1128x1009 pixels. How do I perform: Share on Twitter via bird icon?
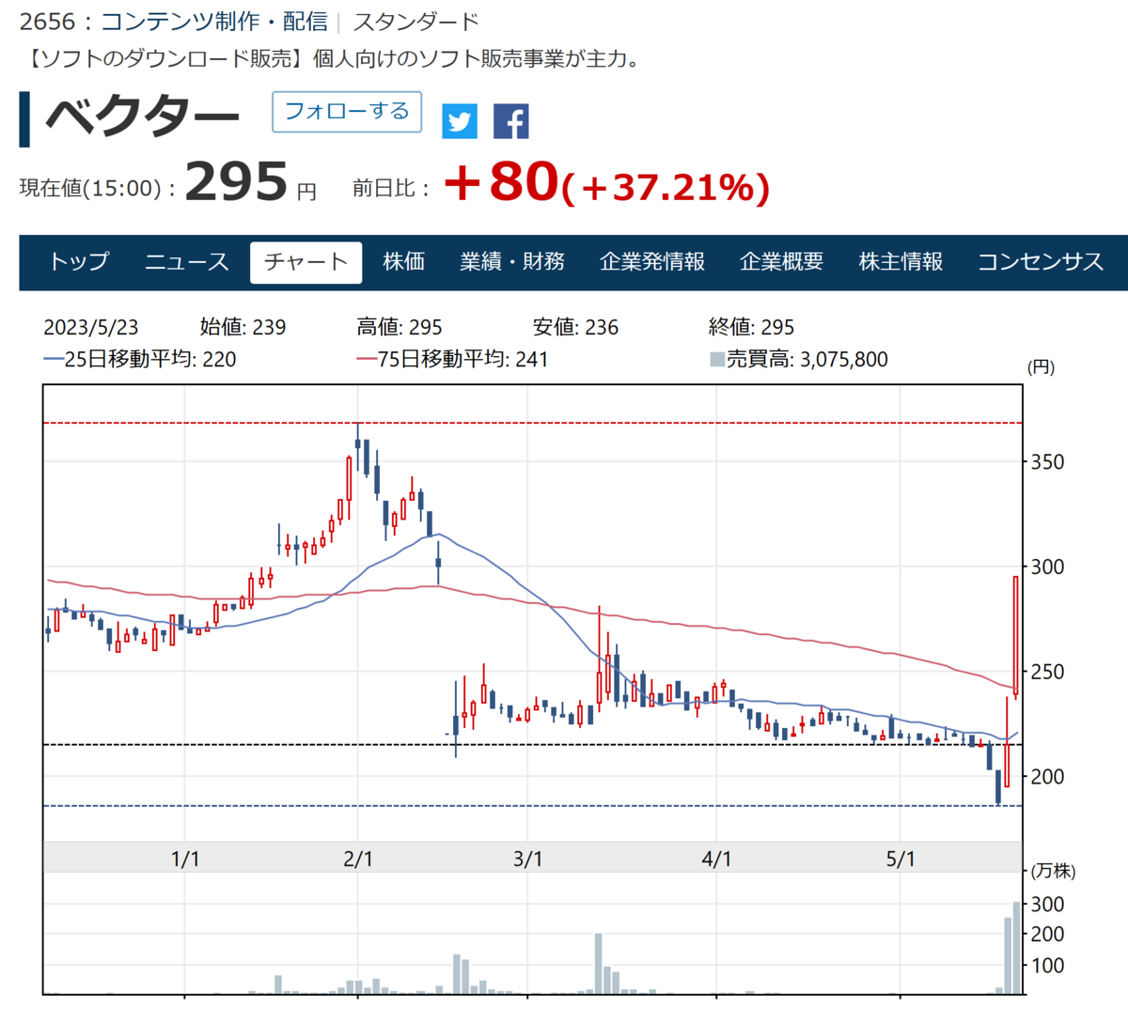point(460,121)
